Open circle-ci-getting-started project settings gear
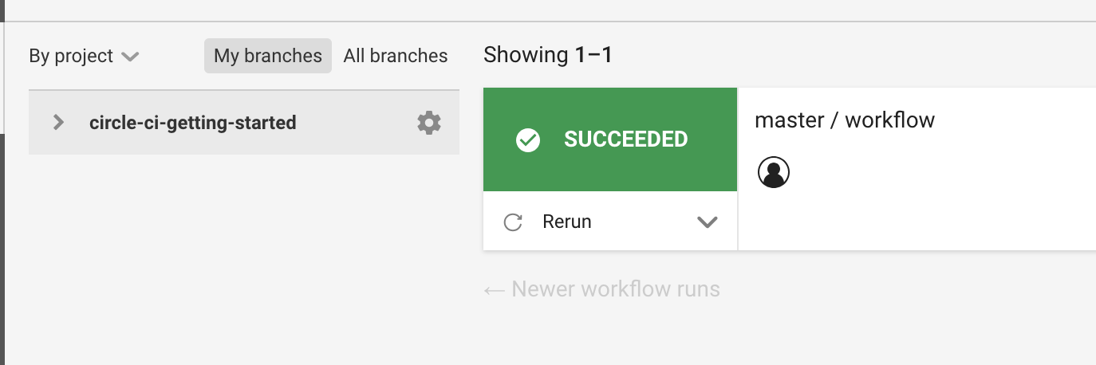Viewport: 1096px width, 365px height. coord(428,123)
